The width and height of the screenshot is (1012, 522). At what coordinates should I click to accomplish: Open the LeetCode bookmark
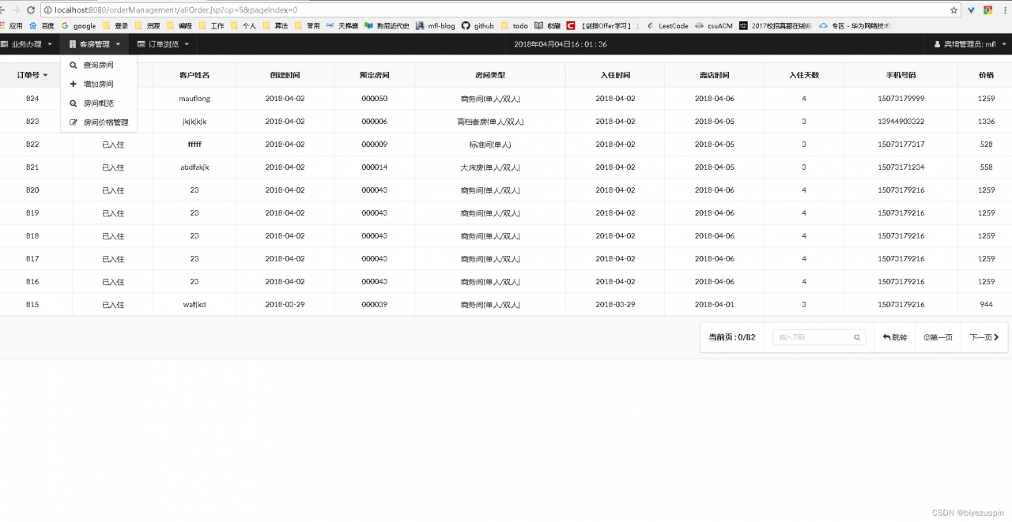(x=668, y=25)
